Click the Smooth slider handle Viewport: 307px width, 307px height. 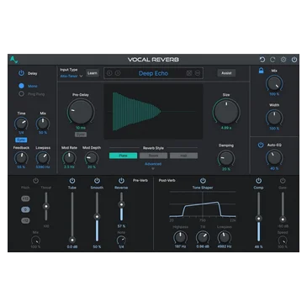pyautogui.click(x=97, y=216)
